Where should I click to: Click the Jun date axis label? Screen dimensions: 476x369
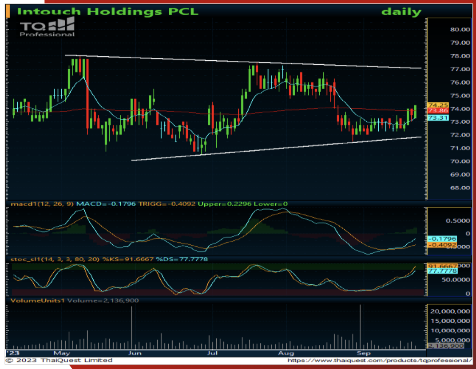pos(135,353)
